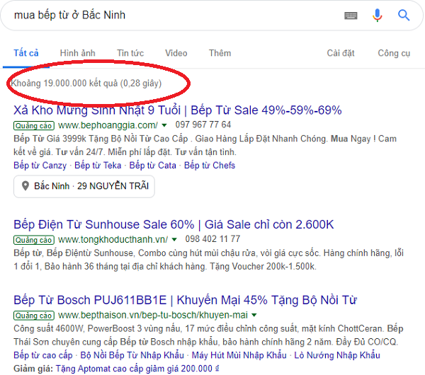Open Máy Hút Mùi Nhập Khẩu sitelink
Screen dimensions: 425x375
point(239,355)
